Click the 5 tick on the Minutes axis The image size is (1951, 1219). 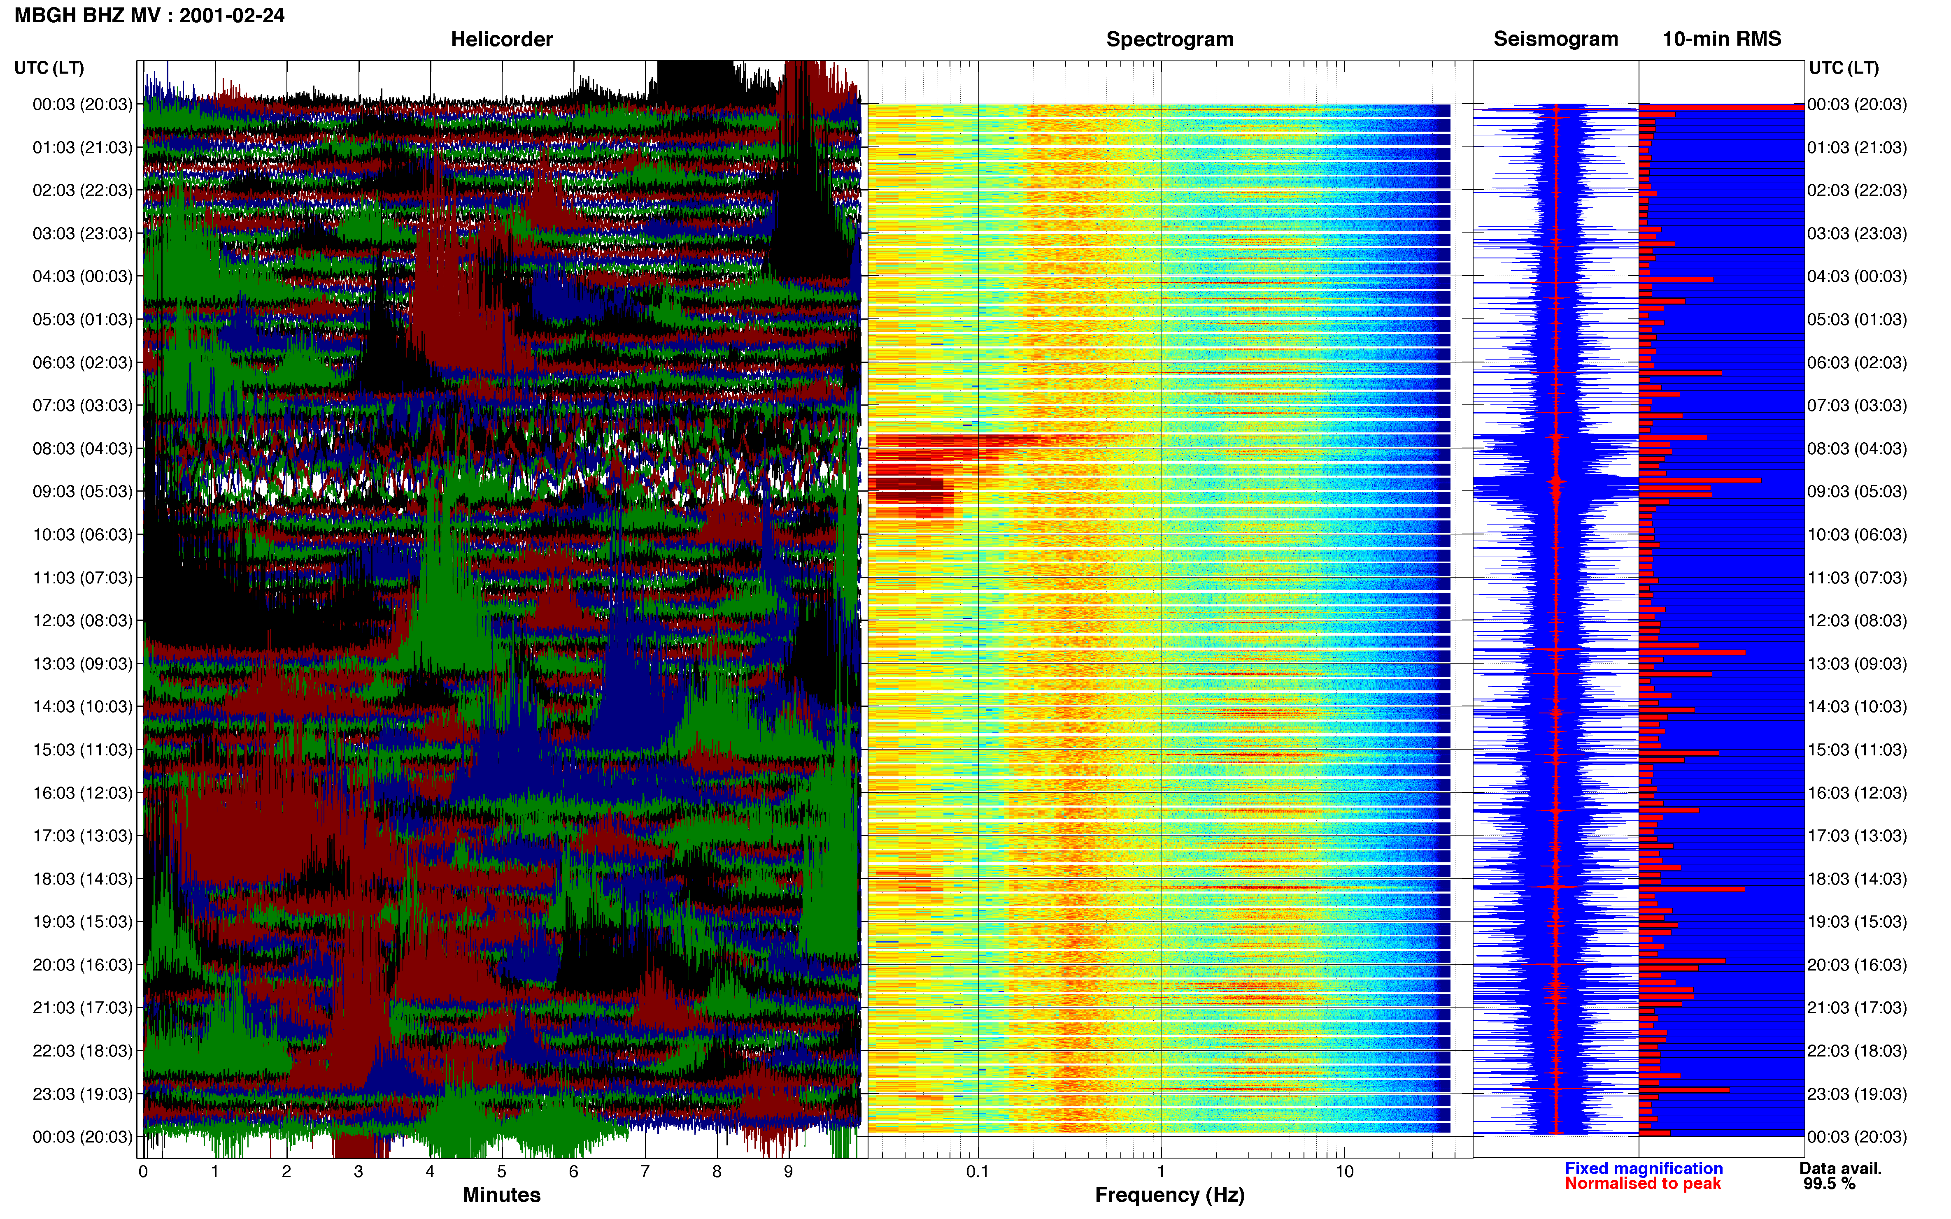tap(502, 1171)
